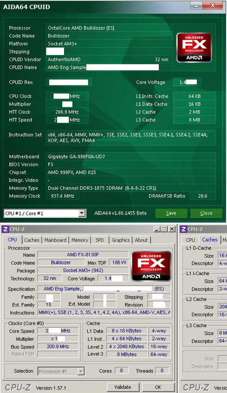Expand the Processor #1 selection combo box
This screenshot has width=227, height=393.
point(81,371)
